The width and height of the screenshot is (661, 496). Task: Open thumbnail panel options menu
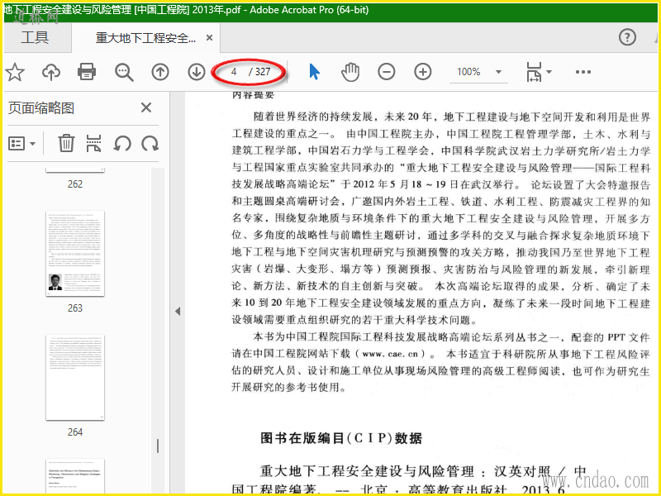[21, 144]
